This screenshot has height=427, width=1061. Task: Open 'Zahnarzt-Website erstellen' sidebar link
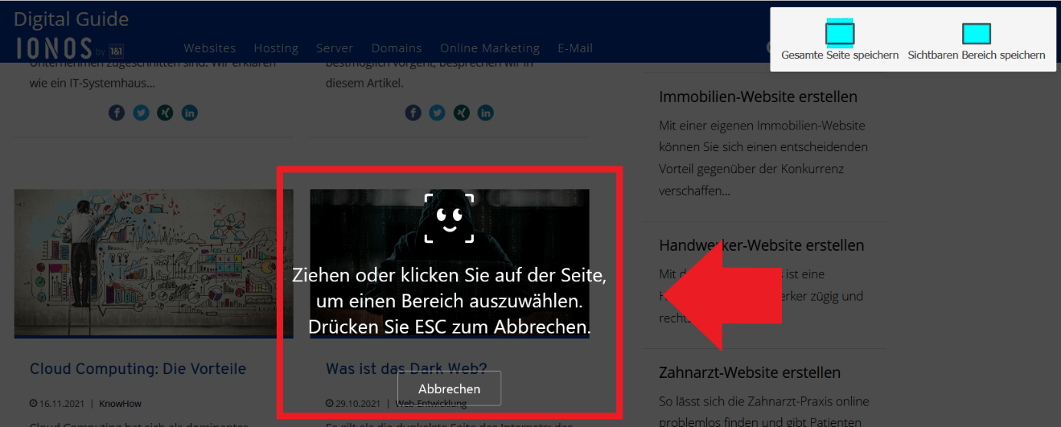coord(750,373)
